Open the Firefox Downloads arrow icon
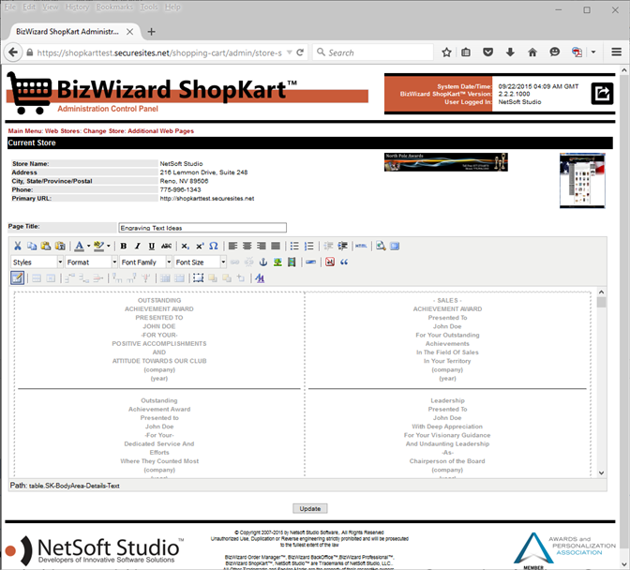 click(x=510, y=52)
